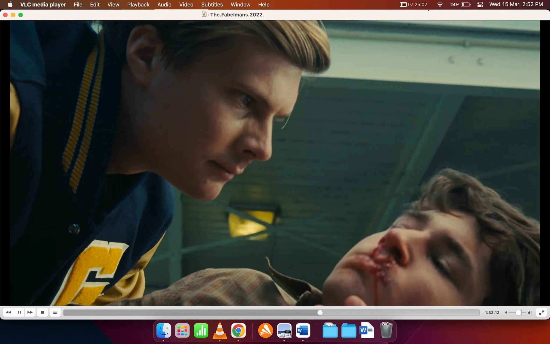This screenshot has width=550, height=344.
Task: Toggle the 1:33:13 time display
Action: [x=492, y=313]
